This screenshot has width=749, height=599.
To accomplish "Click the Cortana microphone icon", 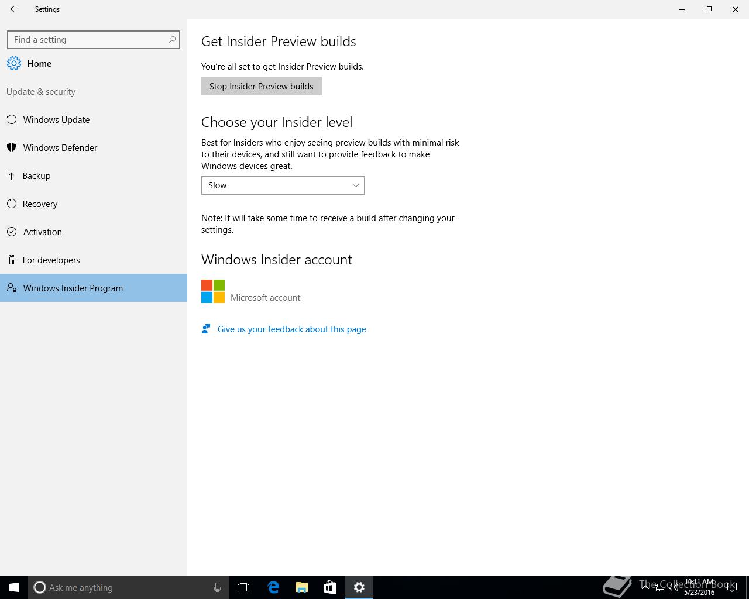I will point(217,587).
